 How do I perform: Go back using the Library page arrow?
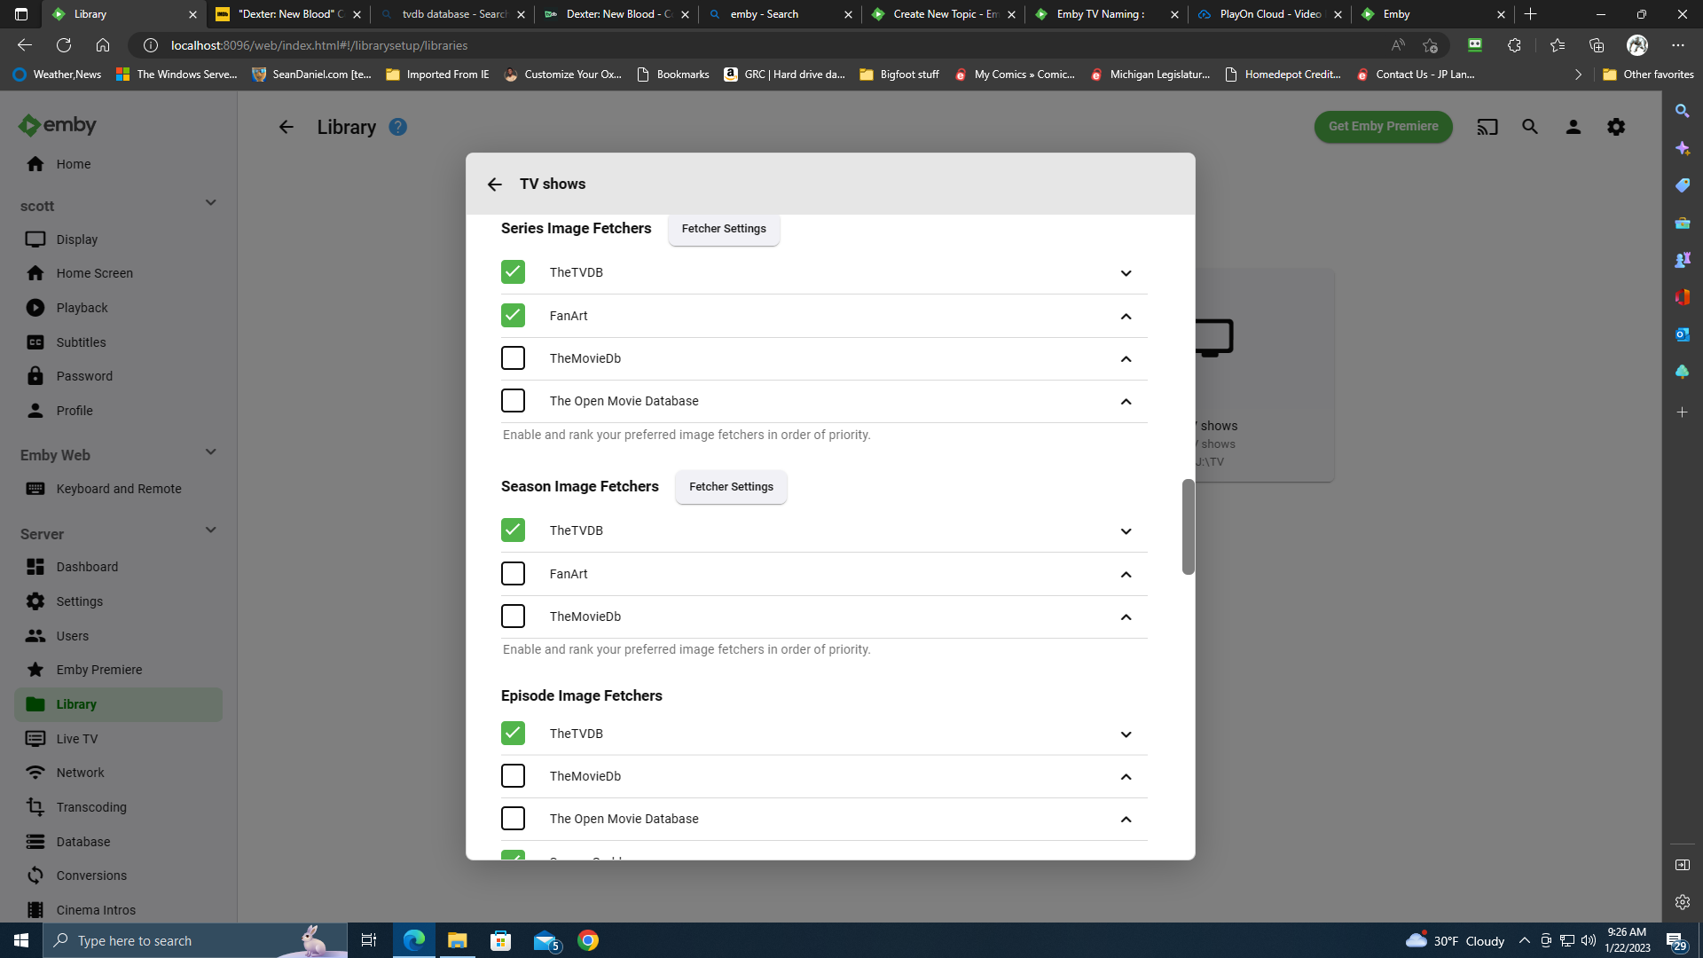tap(286, 127)
